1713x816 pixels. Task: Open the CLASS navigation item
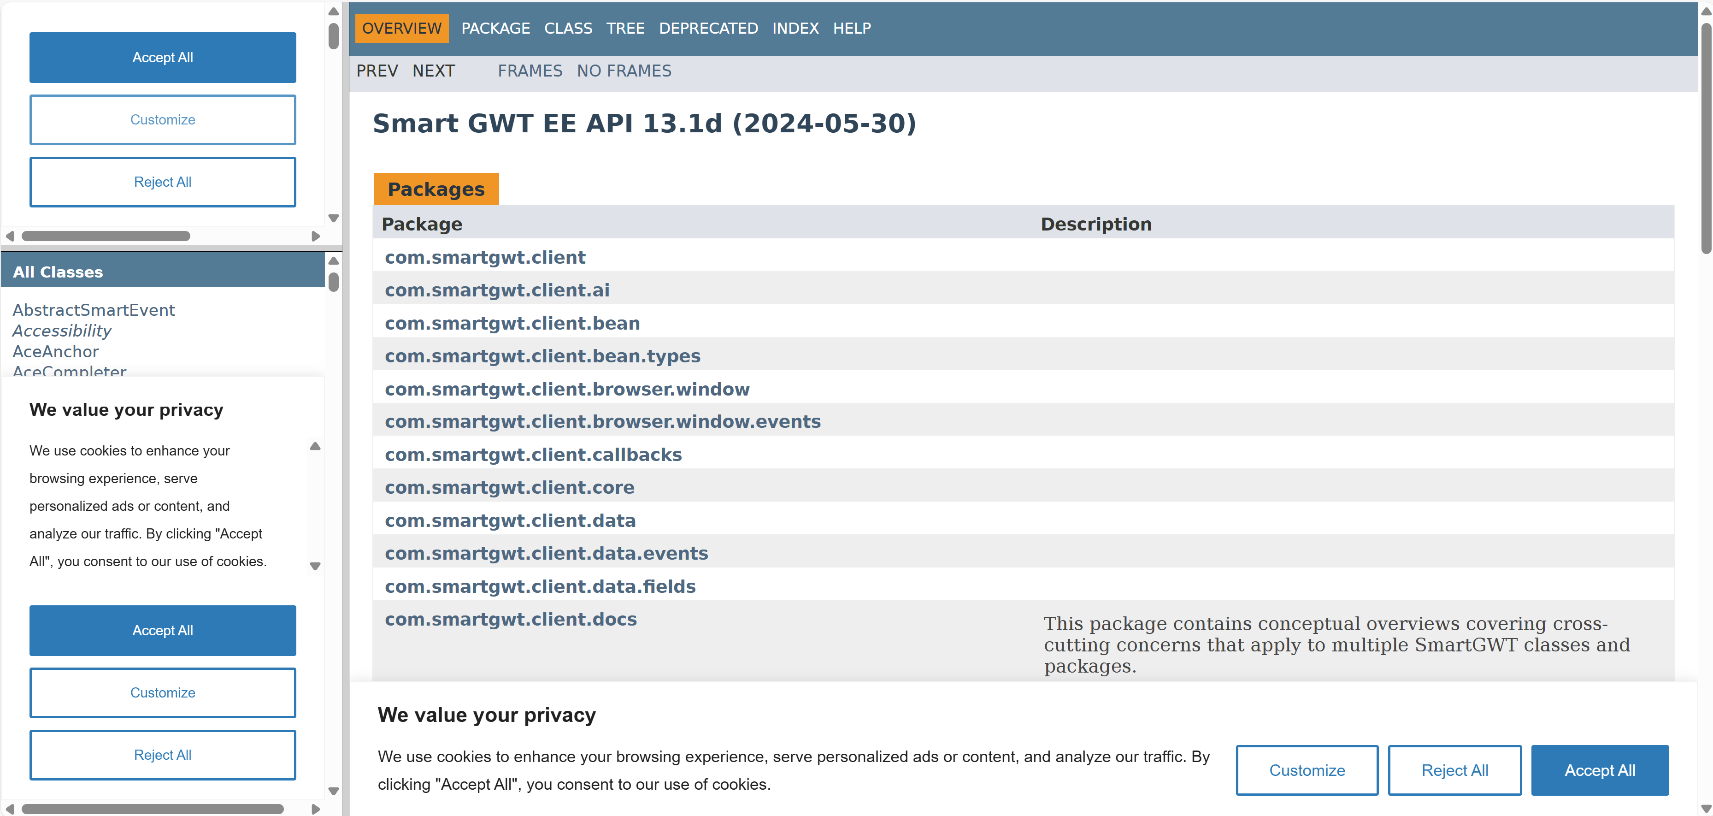click(x=568, y=28)
